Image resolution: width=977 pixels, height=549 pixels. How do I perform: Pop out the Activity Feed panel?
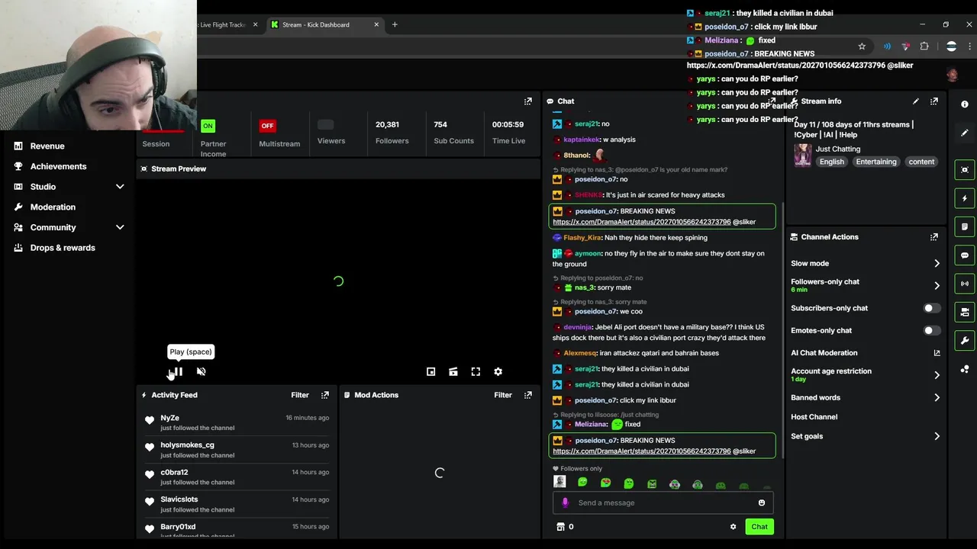point(325,395)
